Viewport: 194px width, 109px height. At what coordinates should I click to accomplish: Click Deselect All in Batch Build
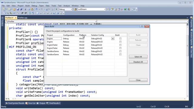coord(138,62)
